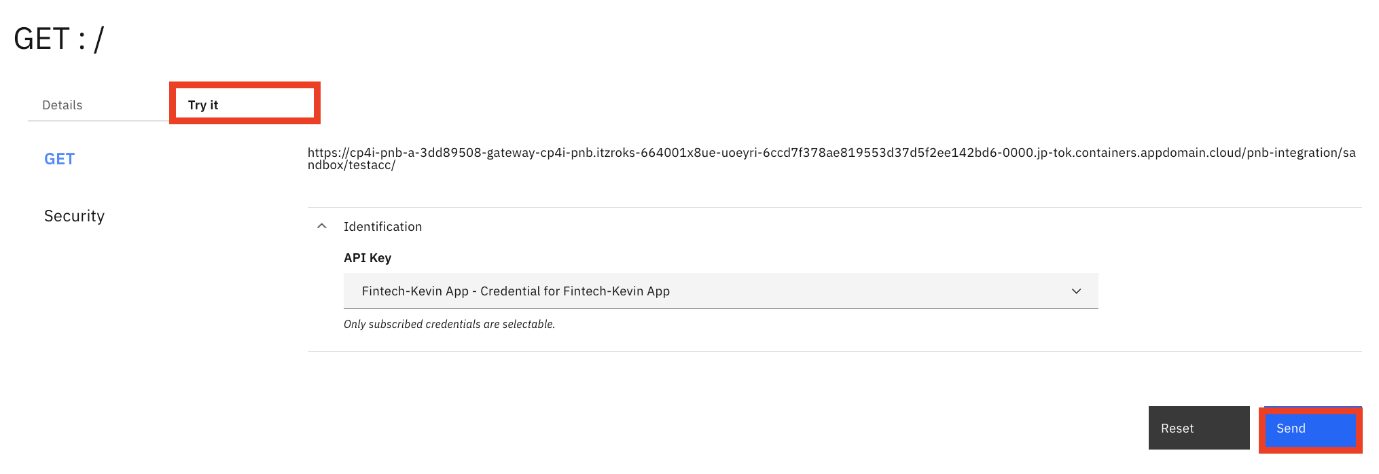Click the dropdown chevron beside the credential

click(x=1077, y=291)
